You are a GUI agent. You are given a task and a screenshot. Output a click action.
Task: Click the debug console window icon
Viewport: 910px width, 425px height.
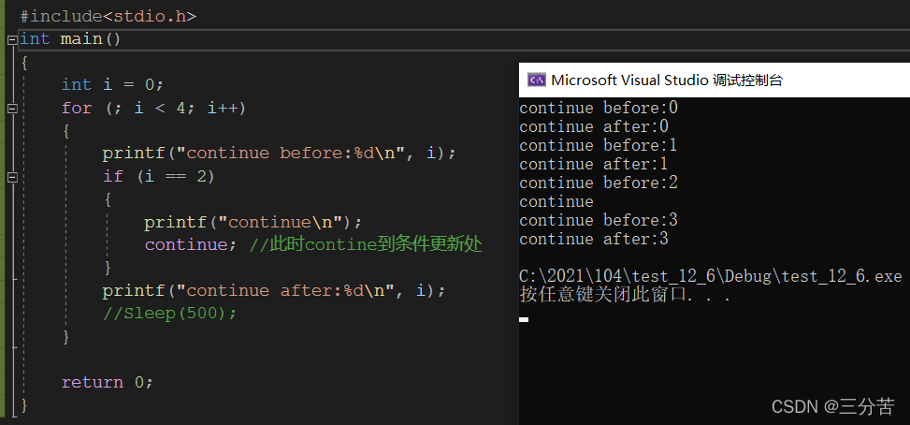click(536, 81)
